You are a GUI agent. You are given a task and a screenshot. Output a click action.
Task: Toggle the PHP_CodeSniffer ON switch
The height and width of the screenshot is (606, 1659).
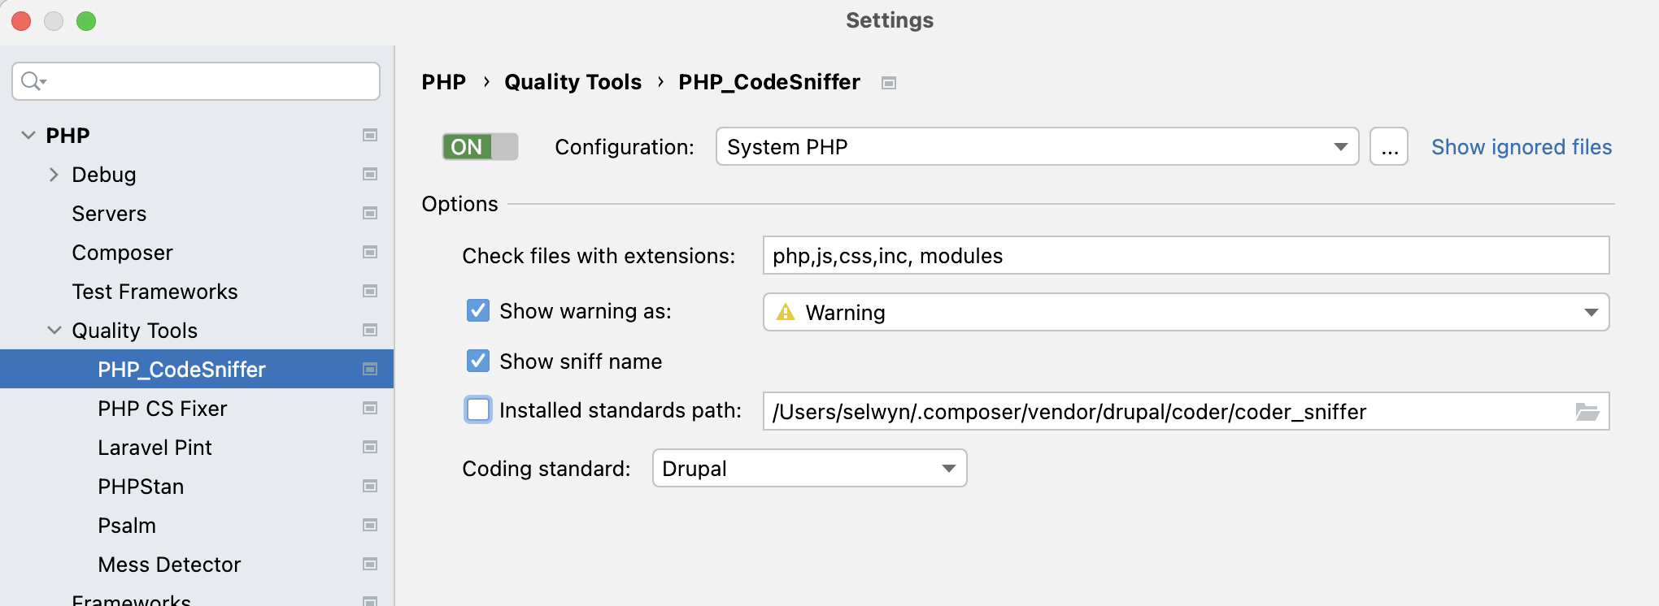point(480,147)
